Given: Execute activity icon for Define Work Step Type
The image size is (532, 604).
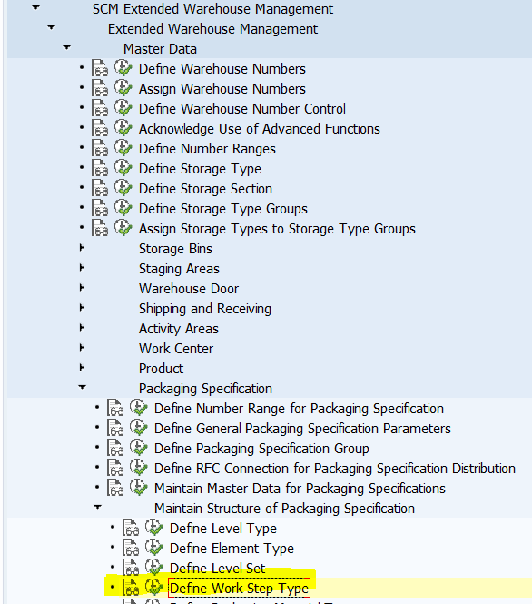Looking at the screenshot, I should click(x=154, y=588).
